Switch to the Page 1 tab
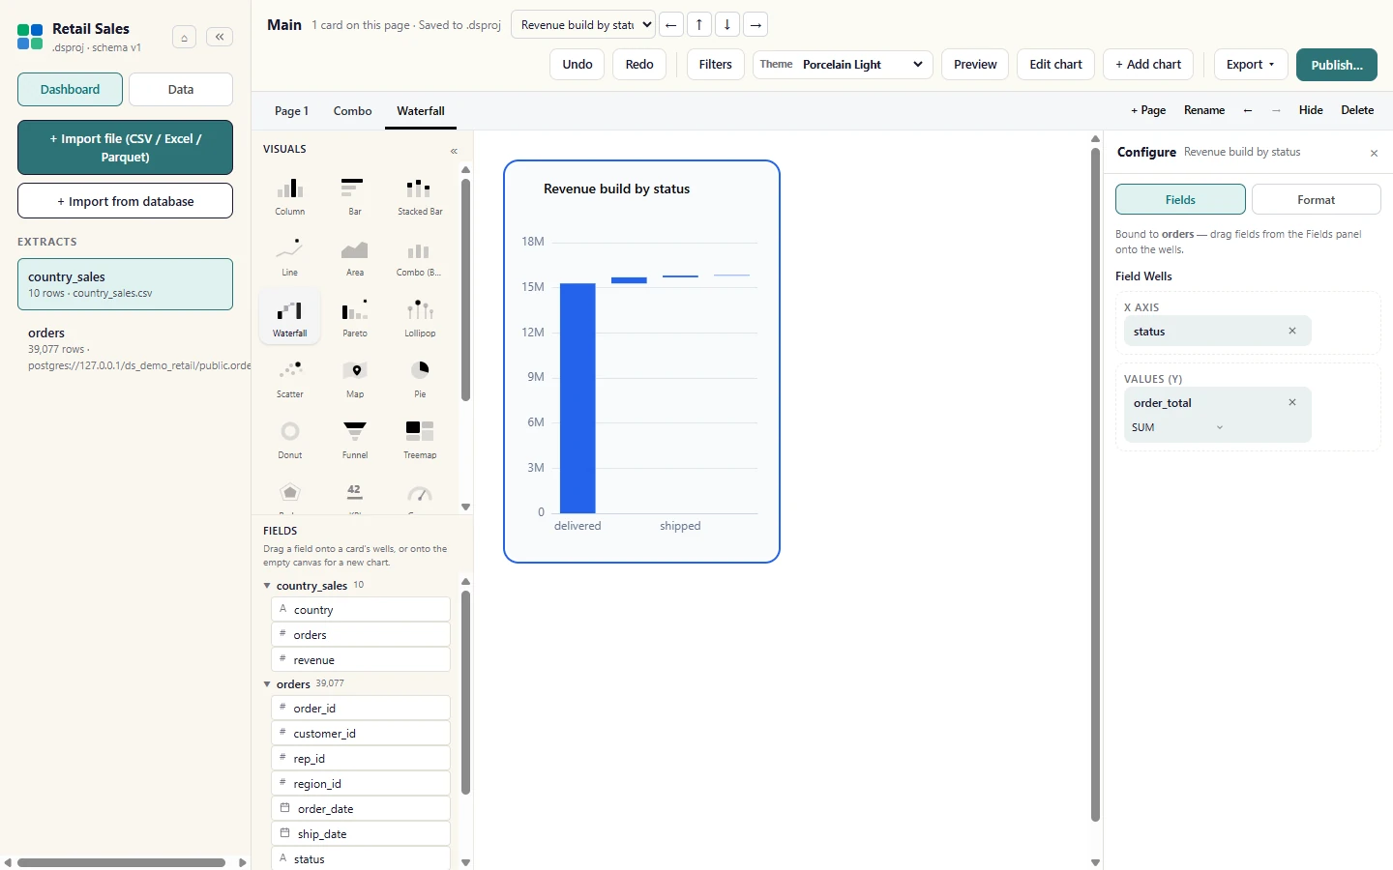Screen dimensions: 1393x870 291,111
